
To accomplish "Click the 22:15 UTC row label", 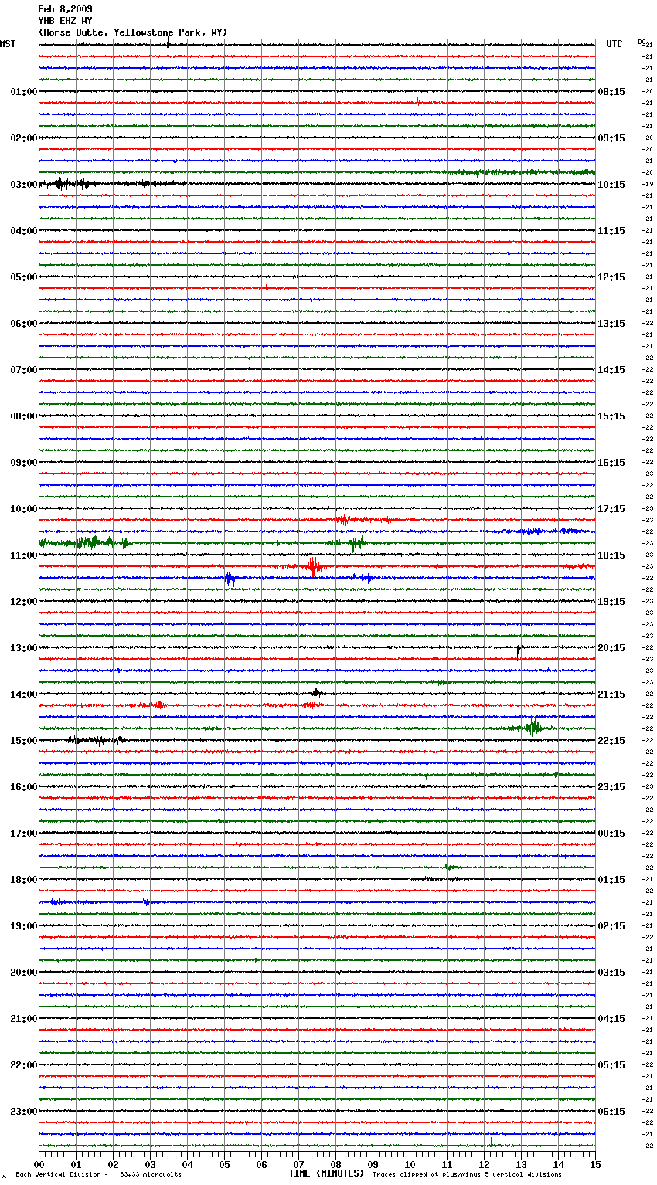I will [611, 741].
